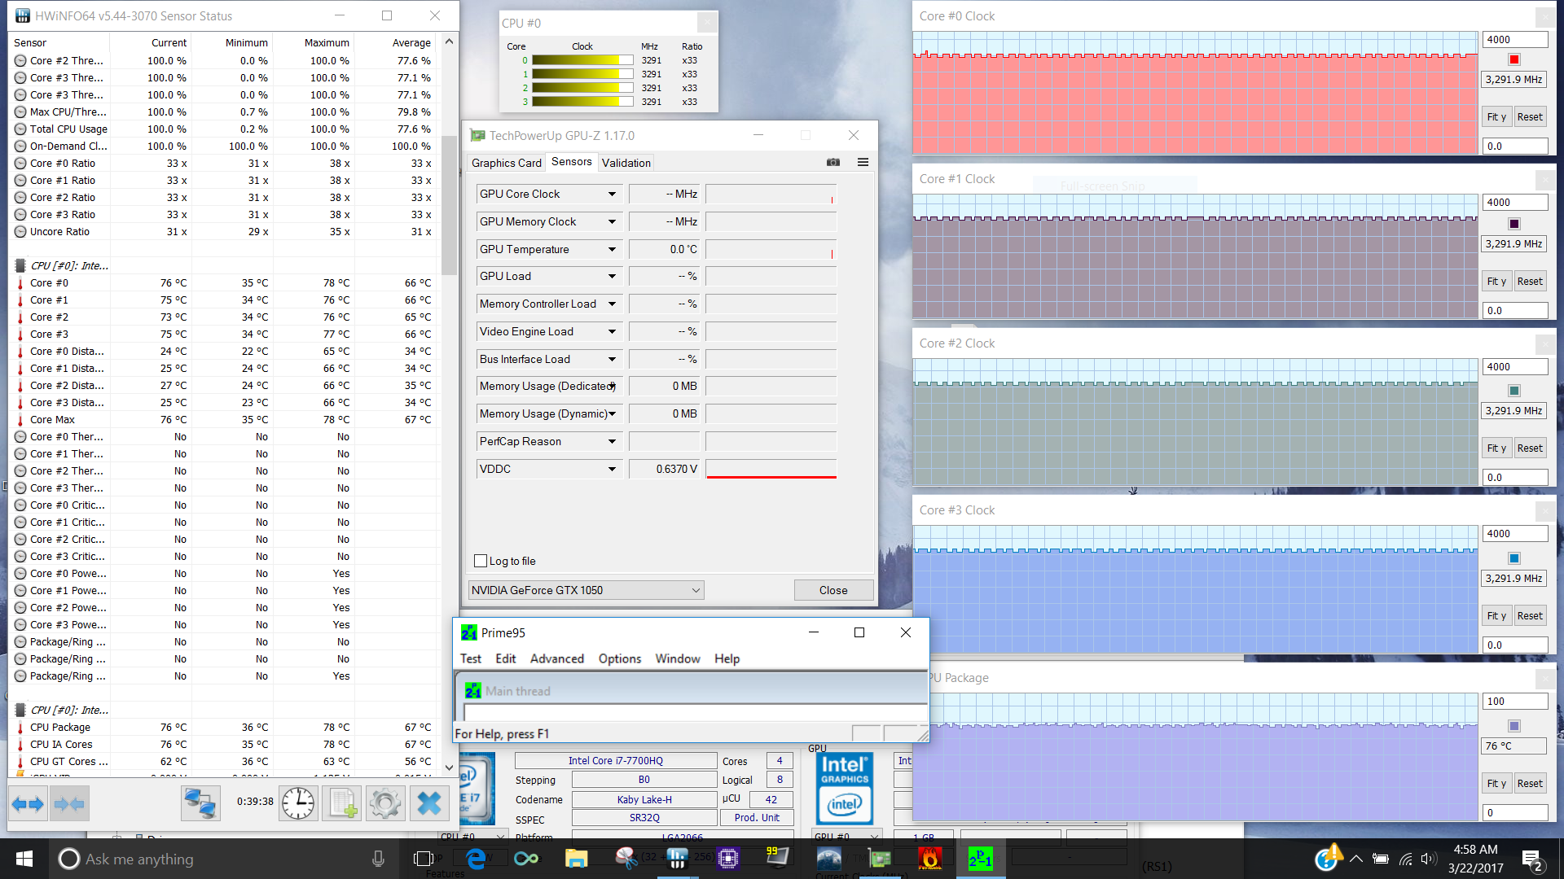Click the expand columns double-arrow icon
Viewport: 1564px width, 879px height.
(x=29, y=804)
